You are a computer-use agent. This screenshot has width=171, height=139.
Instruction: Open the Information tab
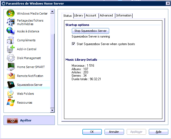coord(124,15)
